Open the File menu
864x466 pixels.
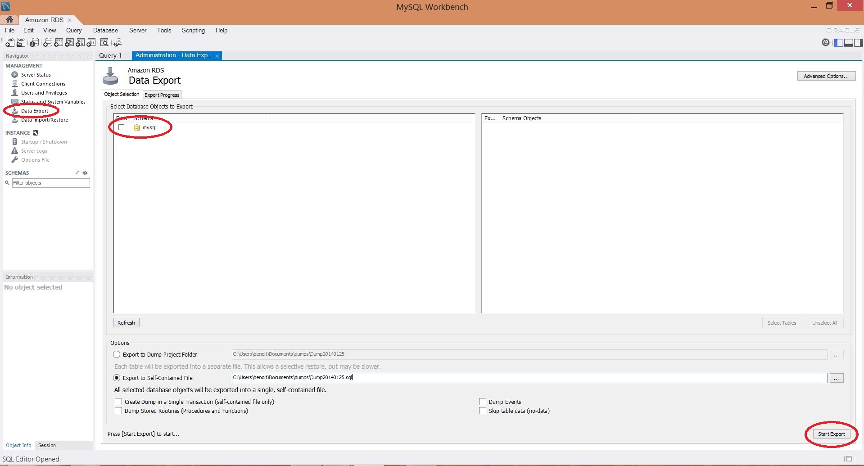click(9, 30)
